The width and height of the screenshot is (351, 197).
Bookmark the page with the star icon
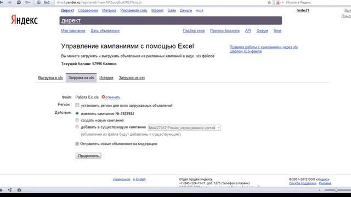tap(269, 2)
